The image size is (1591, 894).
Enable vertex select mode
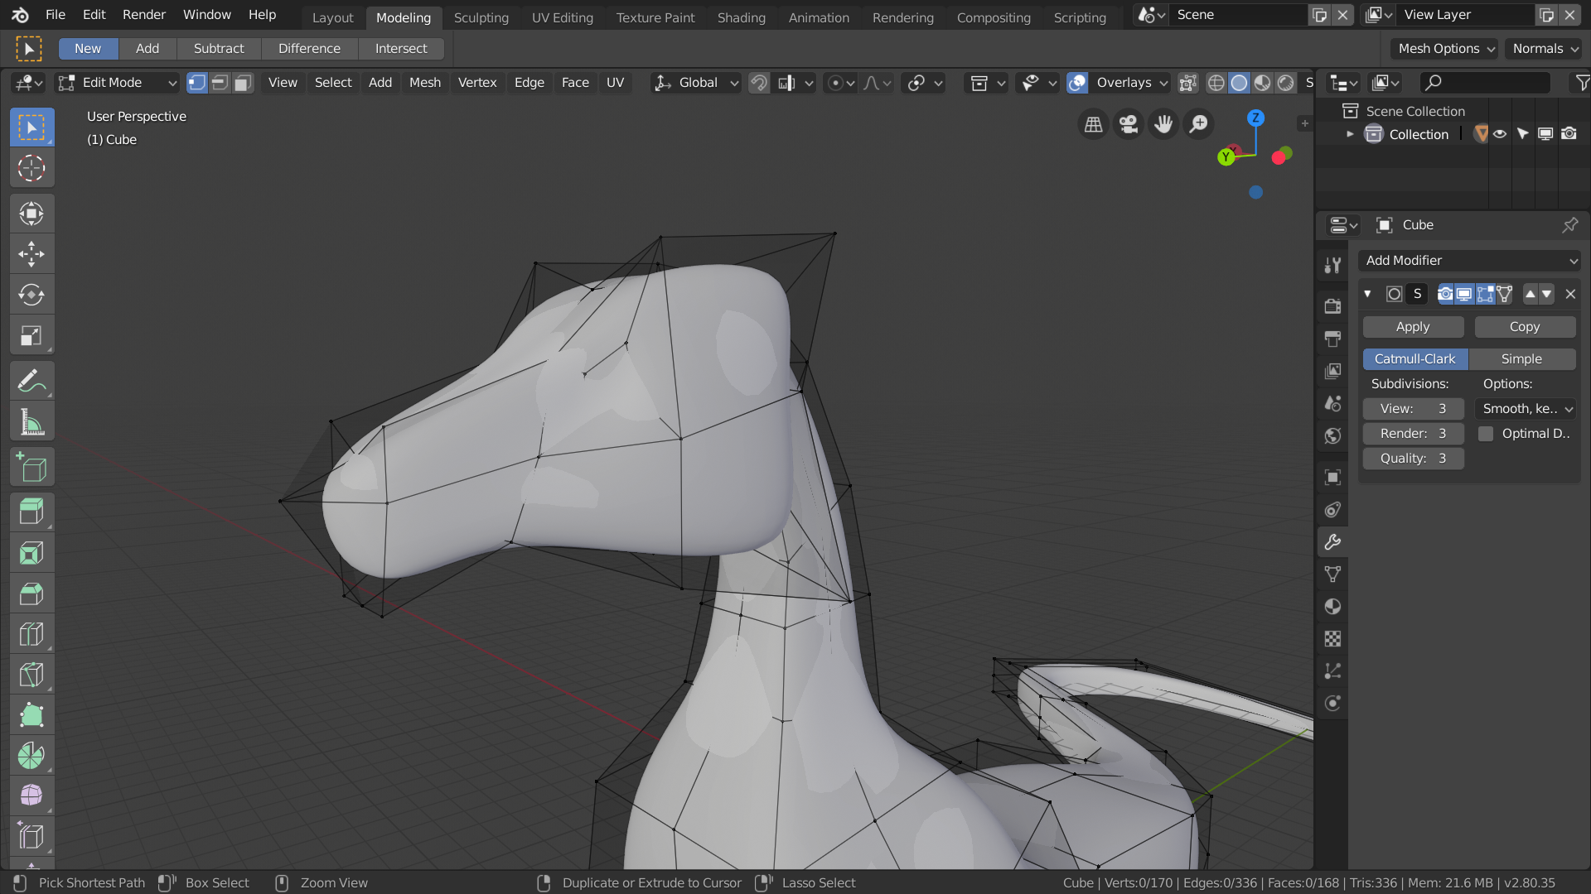point(196,83)
